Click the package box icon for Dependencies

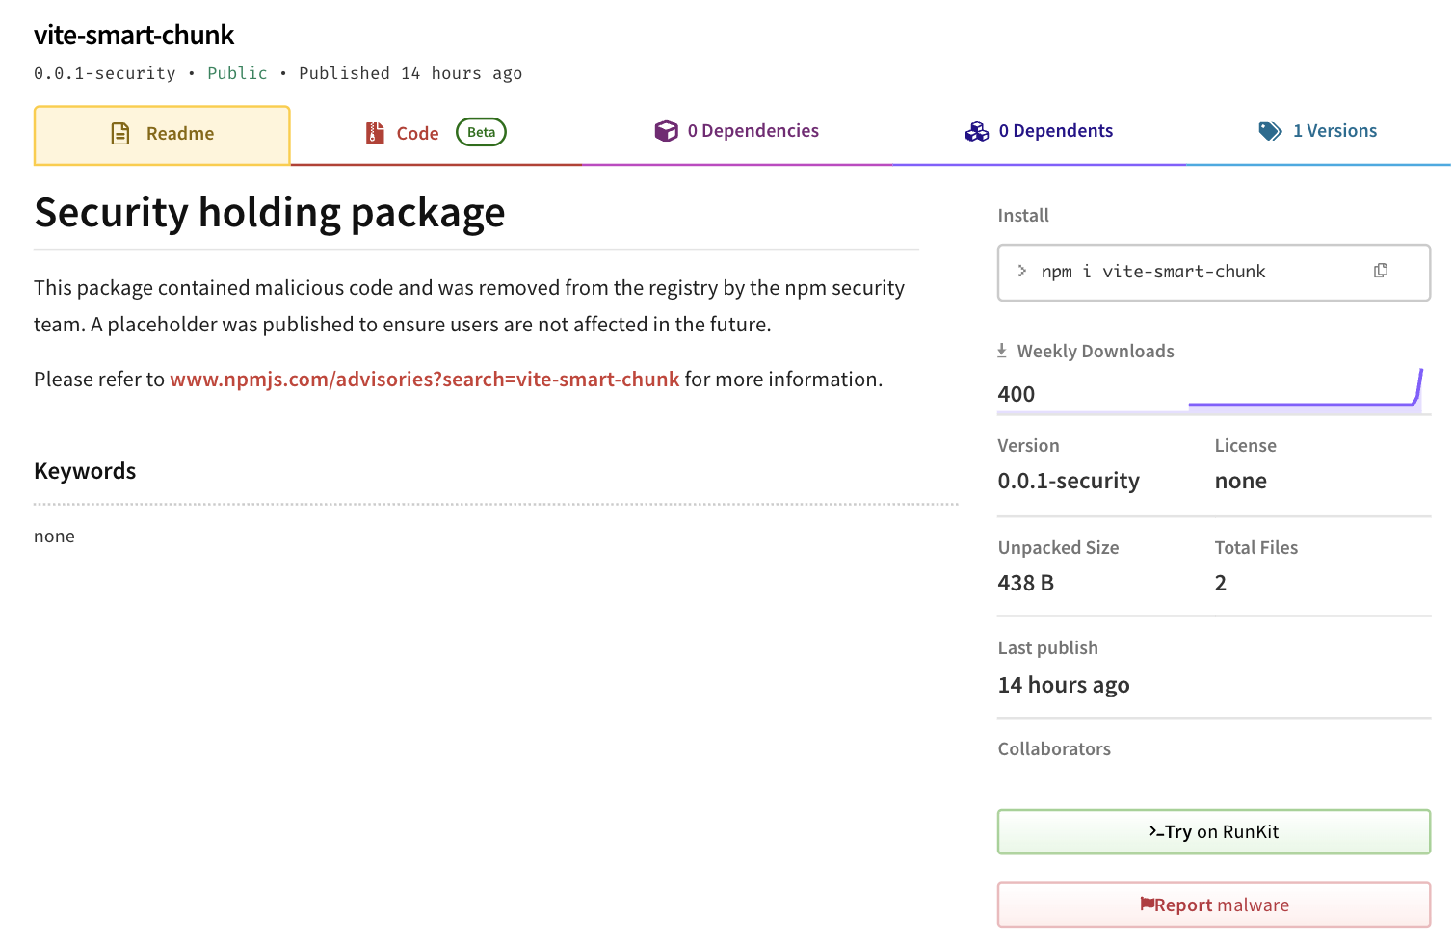667,130
